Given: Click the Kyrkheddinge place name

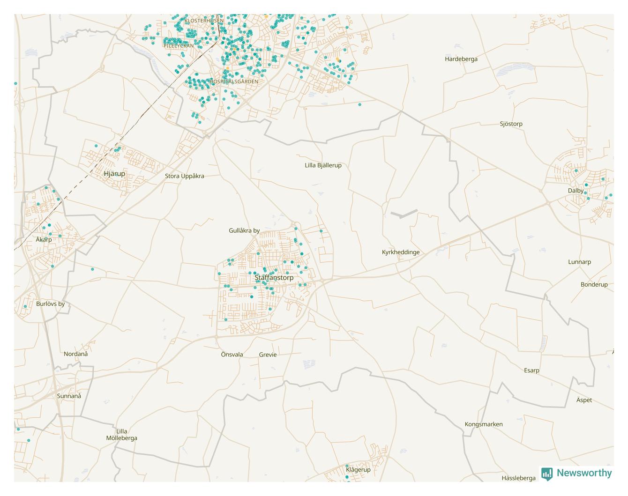Looking at the screenshot, I should [x=401, y=252].
